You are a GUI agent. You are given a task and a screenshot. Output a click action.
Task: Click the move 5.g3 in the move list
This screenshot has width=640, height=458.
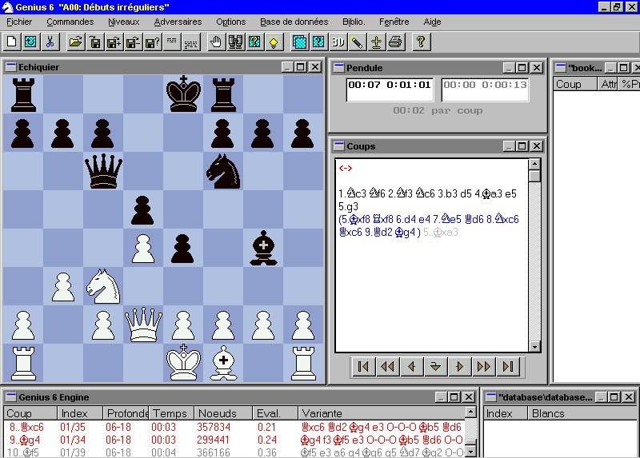[x=348, y=206]
